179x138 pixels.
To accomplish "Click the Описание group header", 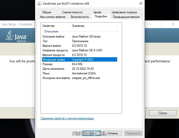I will (51, 31).
